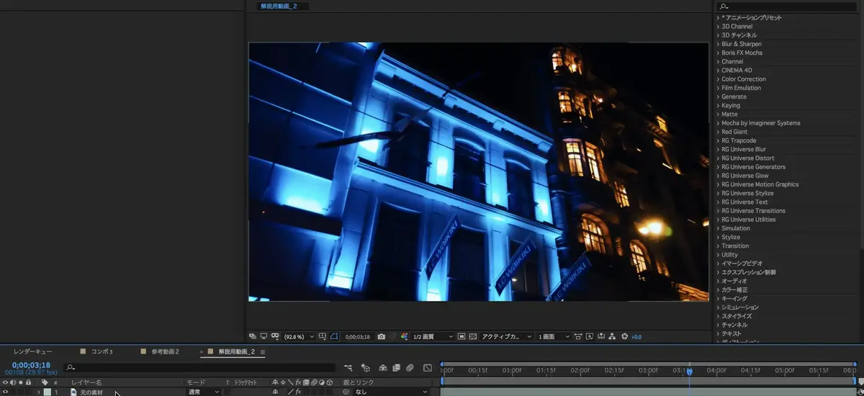Switch to the 参考動画２ timeline tab
The width and height of the screenshot is (864, 396).
(164, 352)
